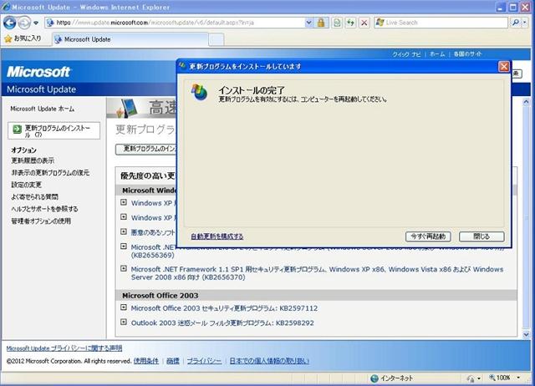Screen dimensions: 535x386
Task: Click the 閉じる button in dialog
Action: [x=481, y=236]
